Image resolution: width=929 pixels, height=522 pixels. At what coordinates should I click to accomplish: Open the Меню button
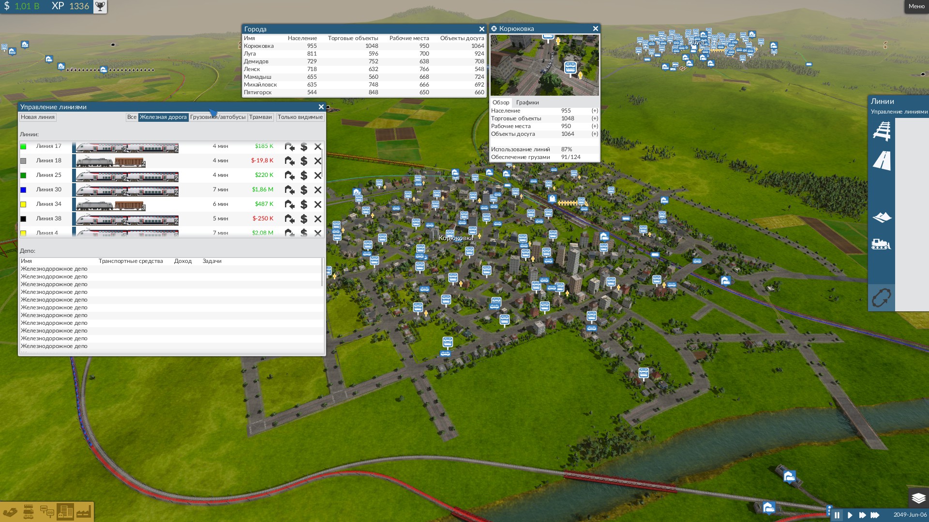[916, 6]
